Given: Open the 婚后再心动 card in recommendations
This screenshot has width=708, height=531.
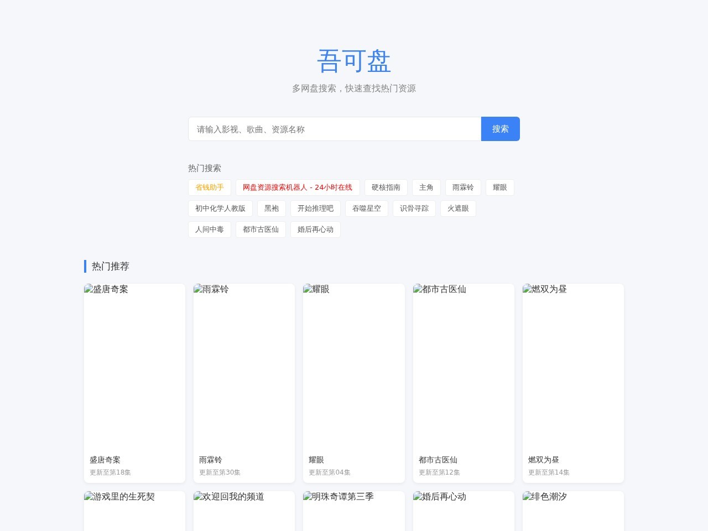Looking at the screenshot, I should (464, 511).
